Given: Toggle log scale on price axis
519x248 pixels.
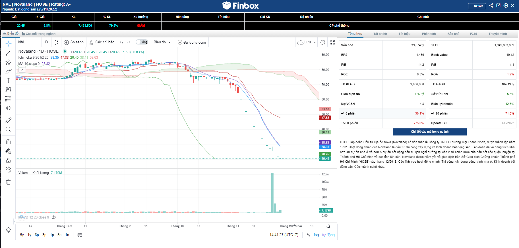Looking at the screenshot, I should [x=316, y=235].
